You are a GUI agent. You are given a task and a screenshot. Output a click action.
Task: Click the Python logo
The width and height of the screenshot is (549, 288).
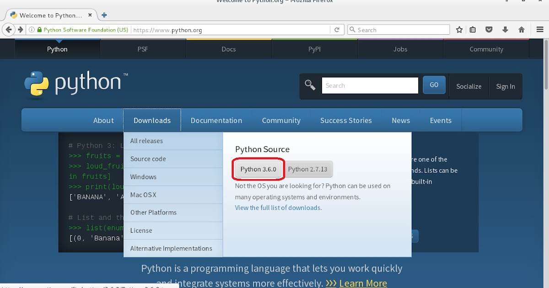pyautogui.click(x=76, y=85)
